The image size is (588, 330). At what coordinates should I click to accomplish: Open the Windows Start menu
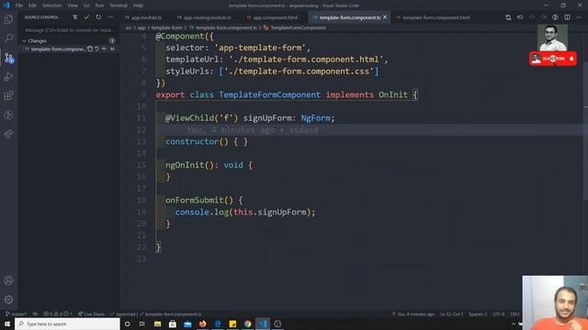(7, 324)
